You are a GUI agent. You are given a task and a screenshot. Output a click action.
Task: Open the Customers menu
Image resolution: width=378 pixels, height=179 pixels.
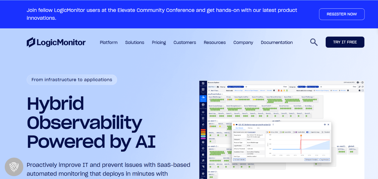pos(185,42)
